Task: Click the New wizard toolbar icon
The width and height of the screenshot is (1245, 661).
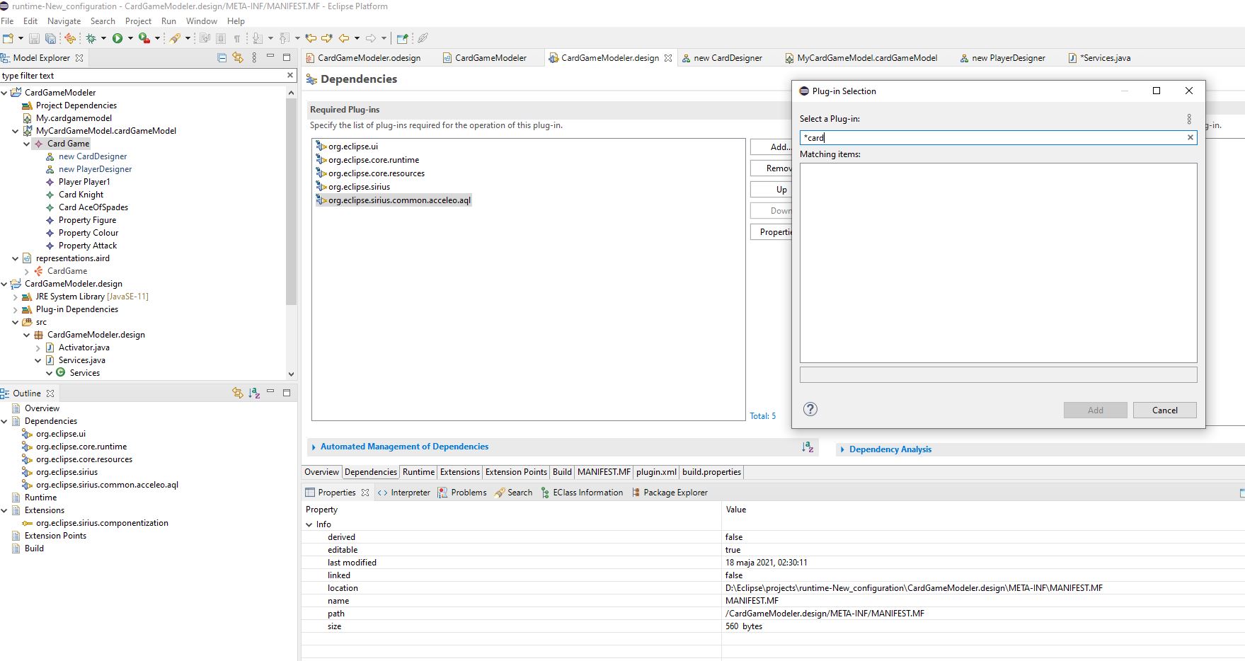Action: pos(8,38)
